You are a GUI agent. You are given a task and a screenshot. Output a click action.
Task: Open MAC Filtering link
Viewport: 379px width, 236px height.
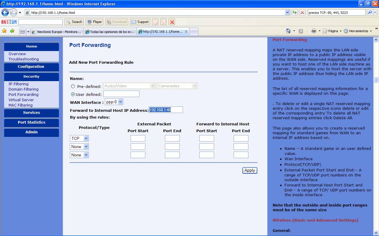pyautogui.click(x=20, y=105)
